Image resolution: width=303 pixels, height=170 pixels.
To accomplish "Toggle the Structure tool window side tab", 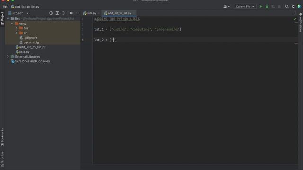I will click(x=2, y=159).
